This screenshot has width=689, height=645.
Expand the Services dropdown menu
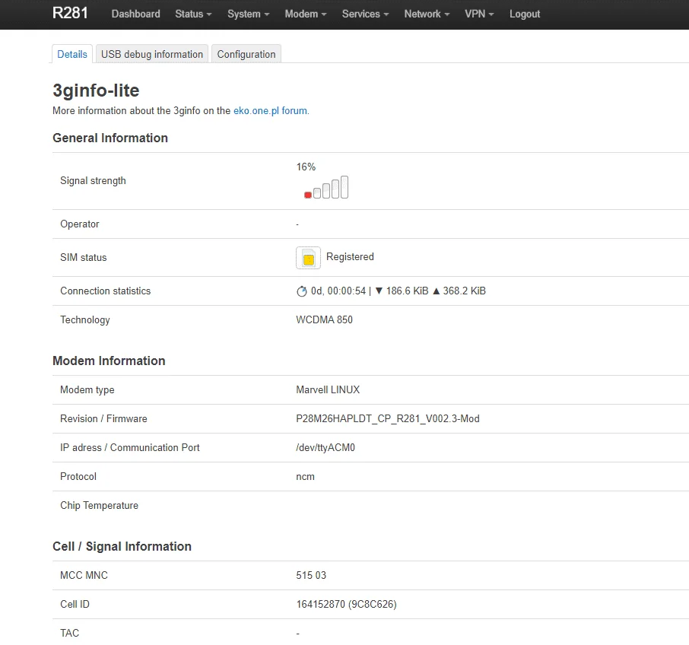point(365,14)
